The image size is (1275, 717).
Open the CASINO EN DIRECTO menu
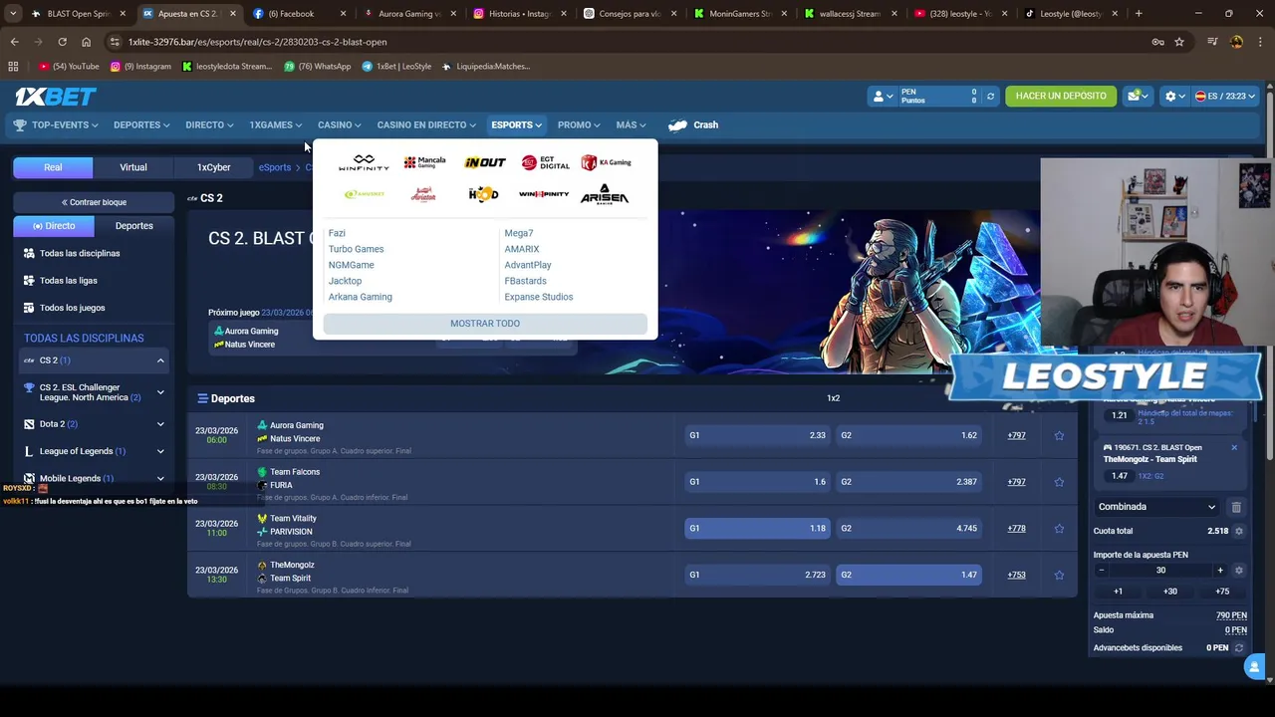point(426,125)
